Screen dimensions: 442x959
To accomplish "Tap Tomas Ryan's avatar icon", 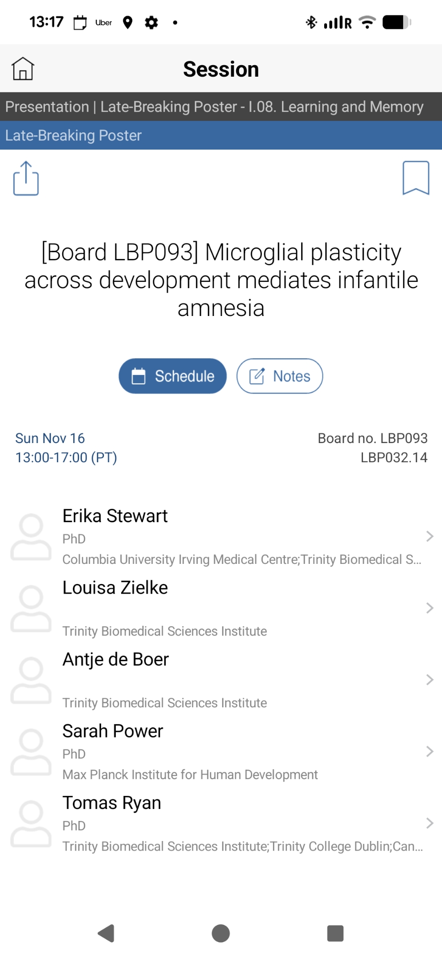I will [x=31, y=824].
